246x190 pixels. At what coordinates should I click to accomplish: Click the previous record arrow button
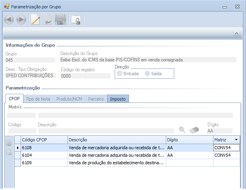tap(9, 20)
